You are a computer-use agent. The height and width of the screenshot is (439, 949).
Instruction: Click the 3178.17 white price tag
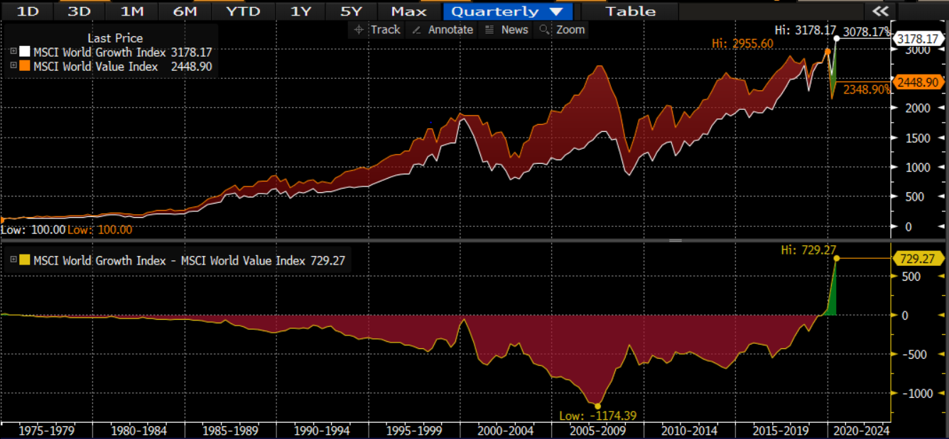(918, 38)
